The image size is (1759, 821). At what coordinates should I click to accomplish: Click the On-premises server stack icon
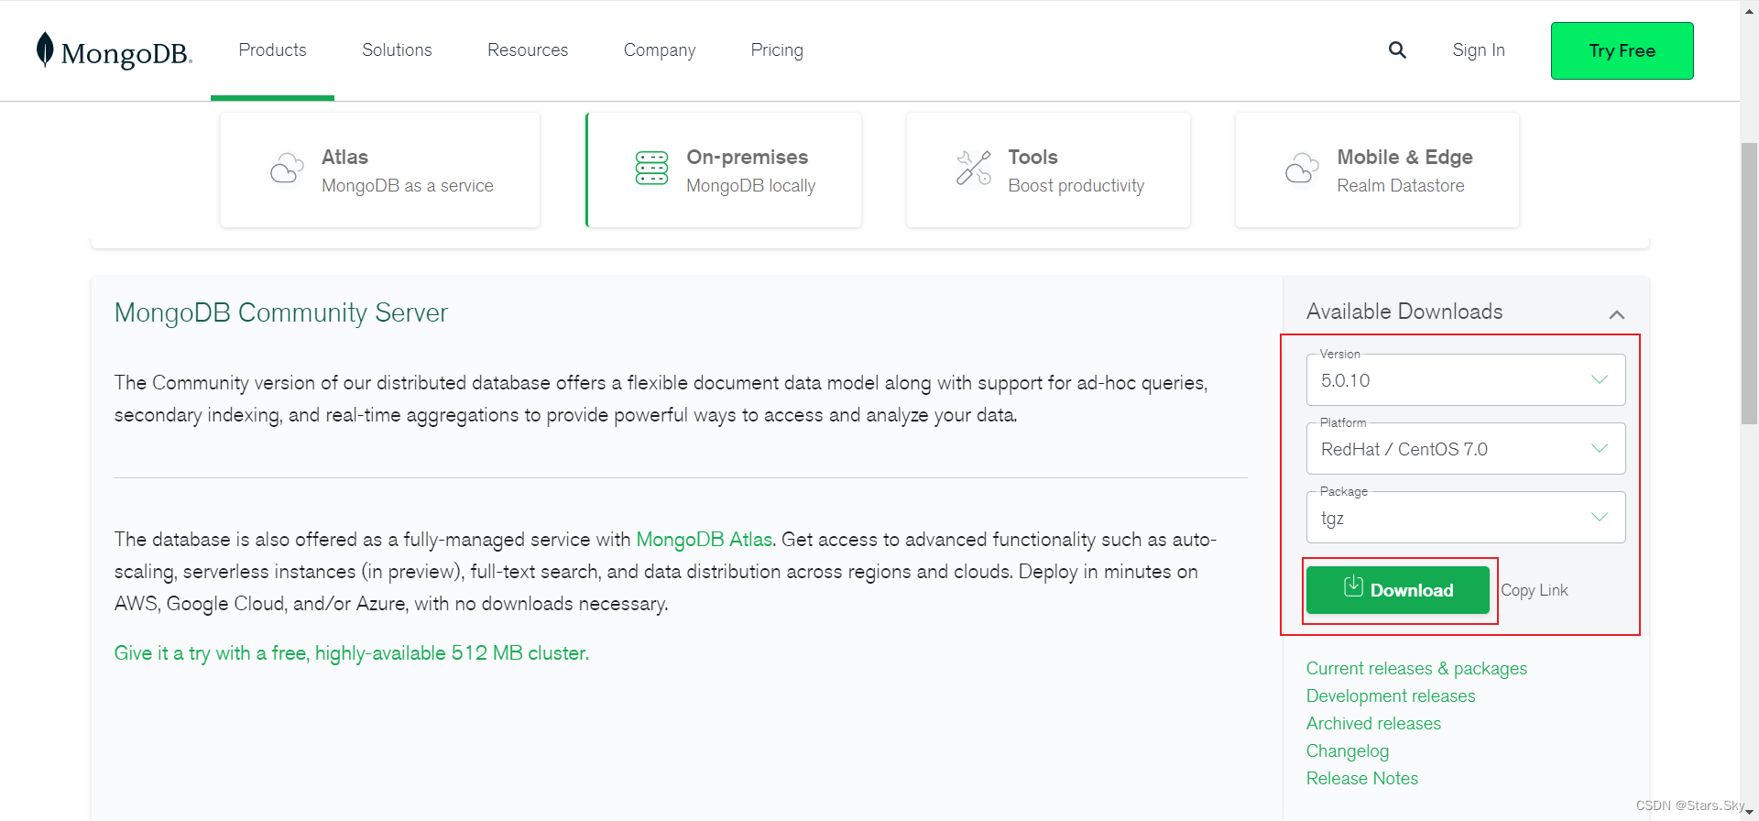pyautogui.click(x=651, y=169)
